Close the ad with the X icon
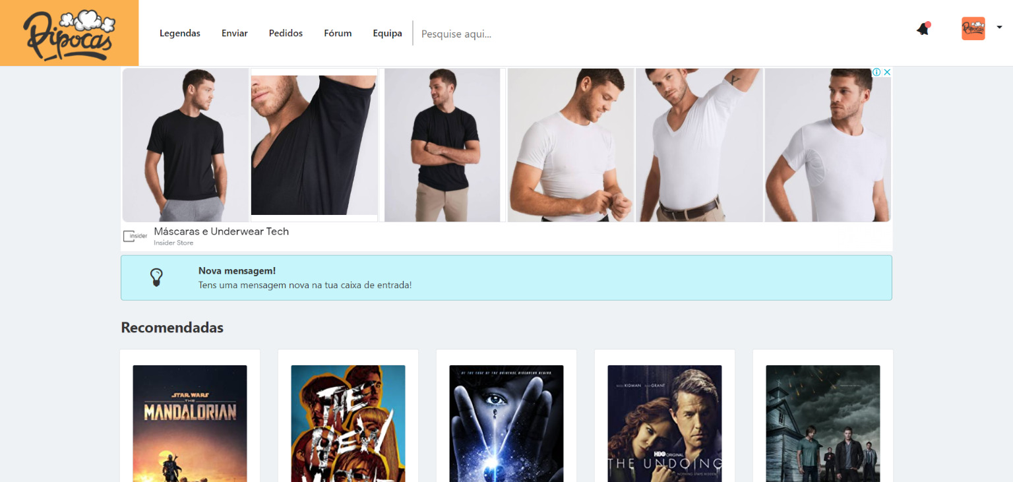This screenshot has width=1013, height=482. (888, 72)
